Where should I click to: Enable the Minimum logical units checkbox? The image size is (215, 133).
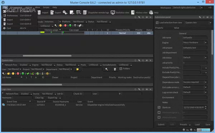coord(159,113)
